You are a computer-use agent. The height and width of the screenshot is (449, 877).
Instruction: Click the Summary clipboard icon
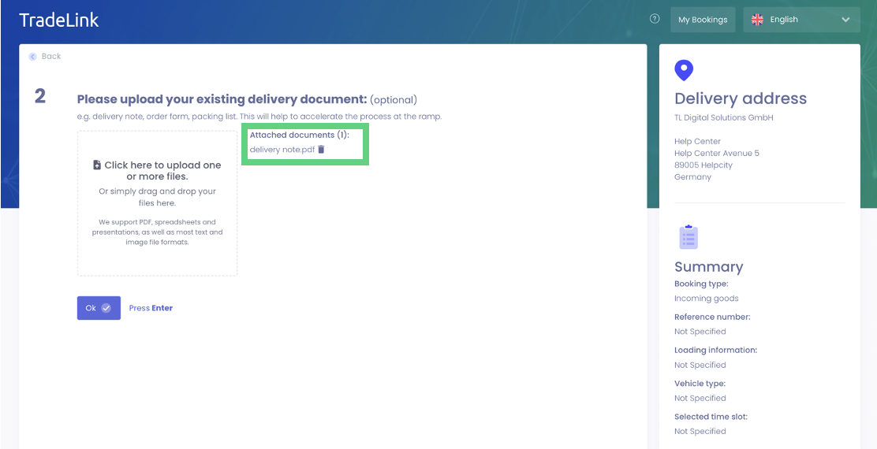coord(689,237)
